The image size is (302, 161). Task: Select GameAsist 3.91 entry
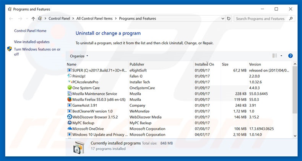click(x=179, y=105)
